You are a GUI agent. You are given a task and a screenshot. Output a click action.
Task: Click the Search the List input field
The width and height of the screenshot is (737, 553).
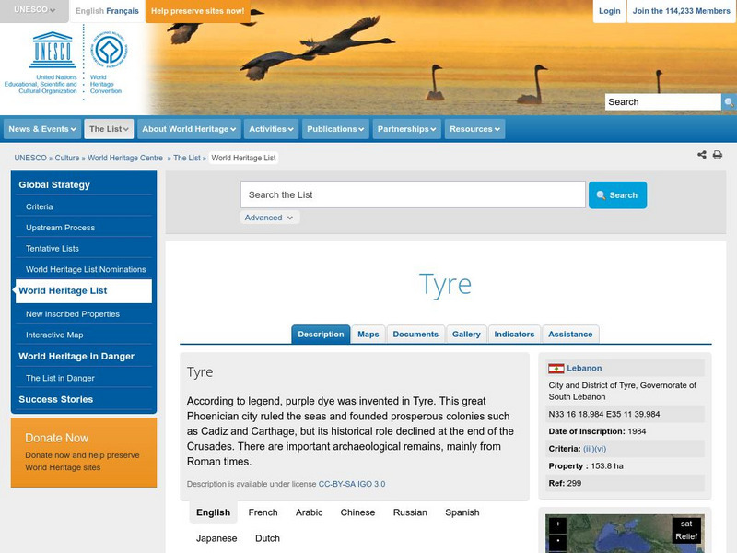(413, 194)
